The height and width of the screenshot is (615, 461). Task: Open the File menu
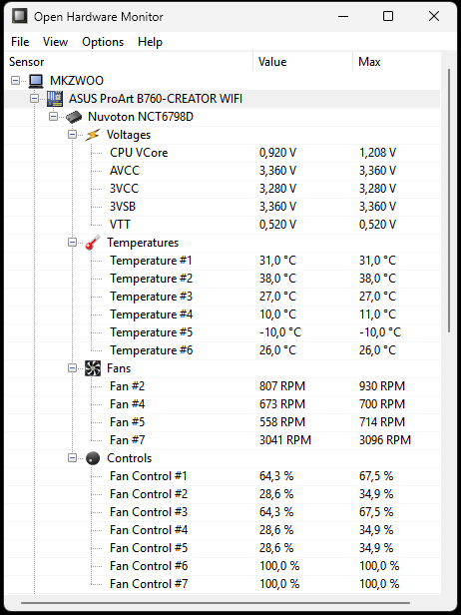(x=20, y=42)
